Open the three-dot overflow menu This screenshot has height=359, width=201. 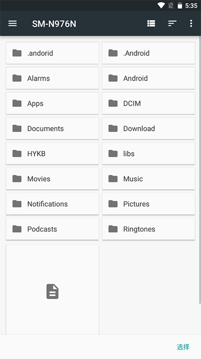pyautogui.click(x=191, y=23)
